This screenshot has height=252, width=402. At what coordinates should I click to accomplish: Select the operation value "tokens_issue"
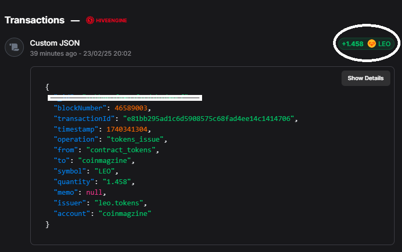click(135, 140)
